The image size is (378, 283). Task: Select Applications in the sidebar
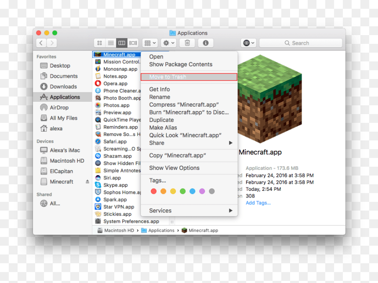(62, 97)
